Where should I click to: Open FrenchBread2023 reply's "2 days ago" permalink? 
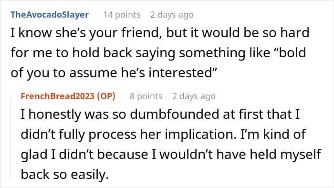[x=194, y=96]
